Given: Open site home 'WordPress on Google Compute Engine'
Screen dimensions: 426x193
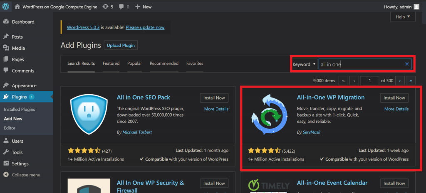Looking at the screenshot, I should pos(56,7).
